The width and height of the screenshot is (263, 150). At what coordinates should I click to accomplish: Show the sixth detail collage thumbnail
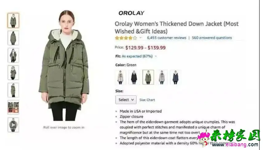click(13, 107)
